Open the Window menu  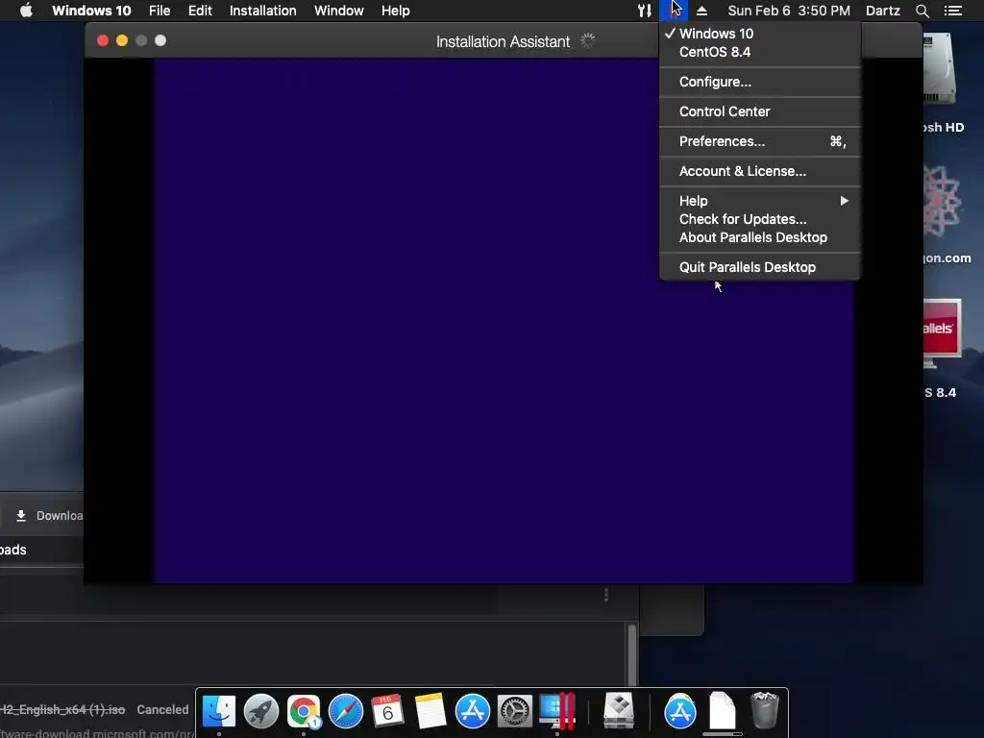(x=339, y=11)
